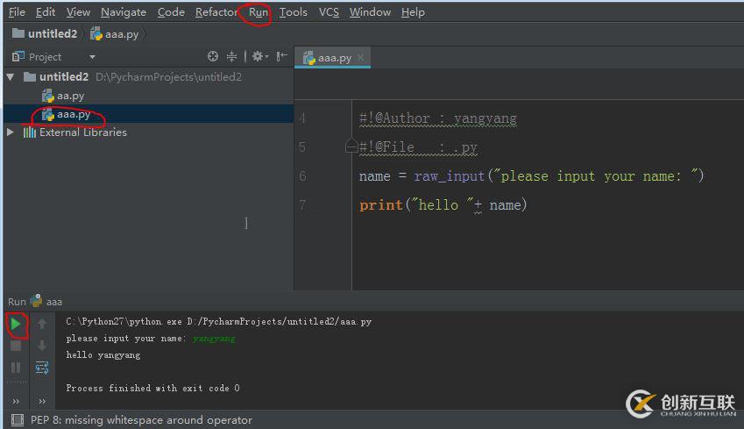Click the #!@Author comment line
Image resolution: width=744 pixels, height=429 pixels.
pyautogui.click(x=438, y=118)
